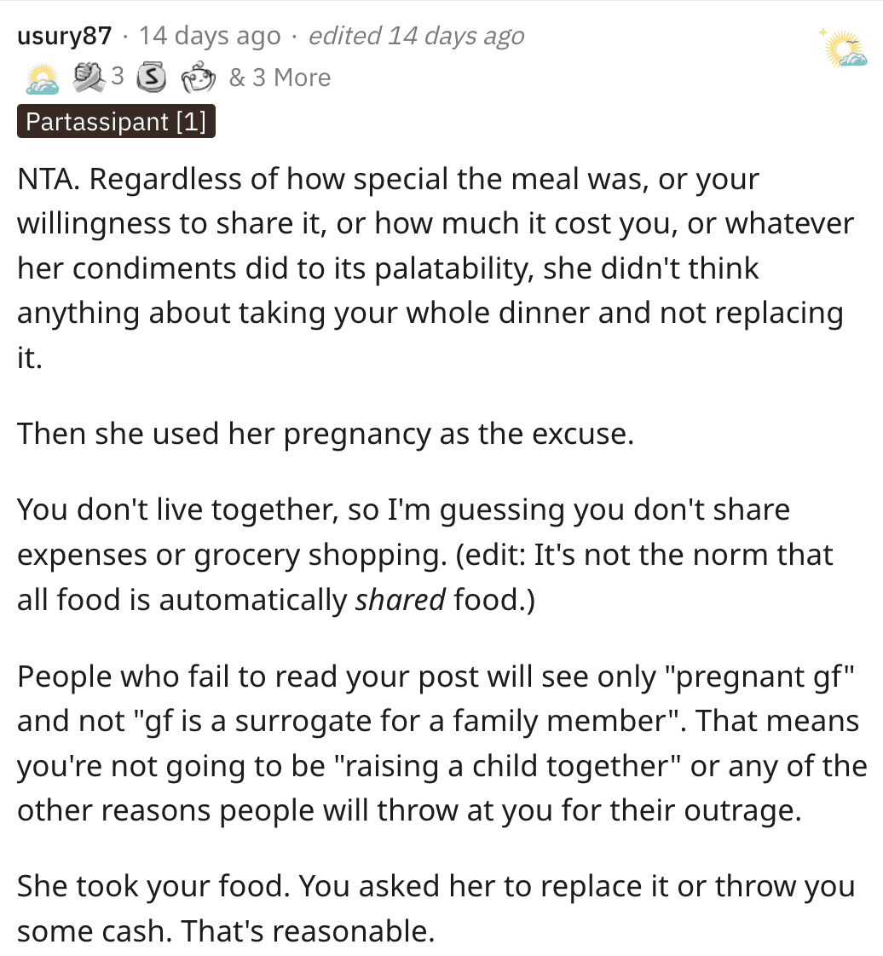Click the "edited 14 days ago" timestamp

click(417, 36)
